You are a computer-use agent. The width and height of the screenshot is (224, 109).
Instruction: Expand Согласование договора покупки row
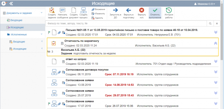(216, 72)
